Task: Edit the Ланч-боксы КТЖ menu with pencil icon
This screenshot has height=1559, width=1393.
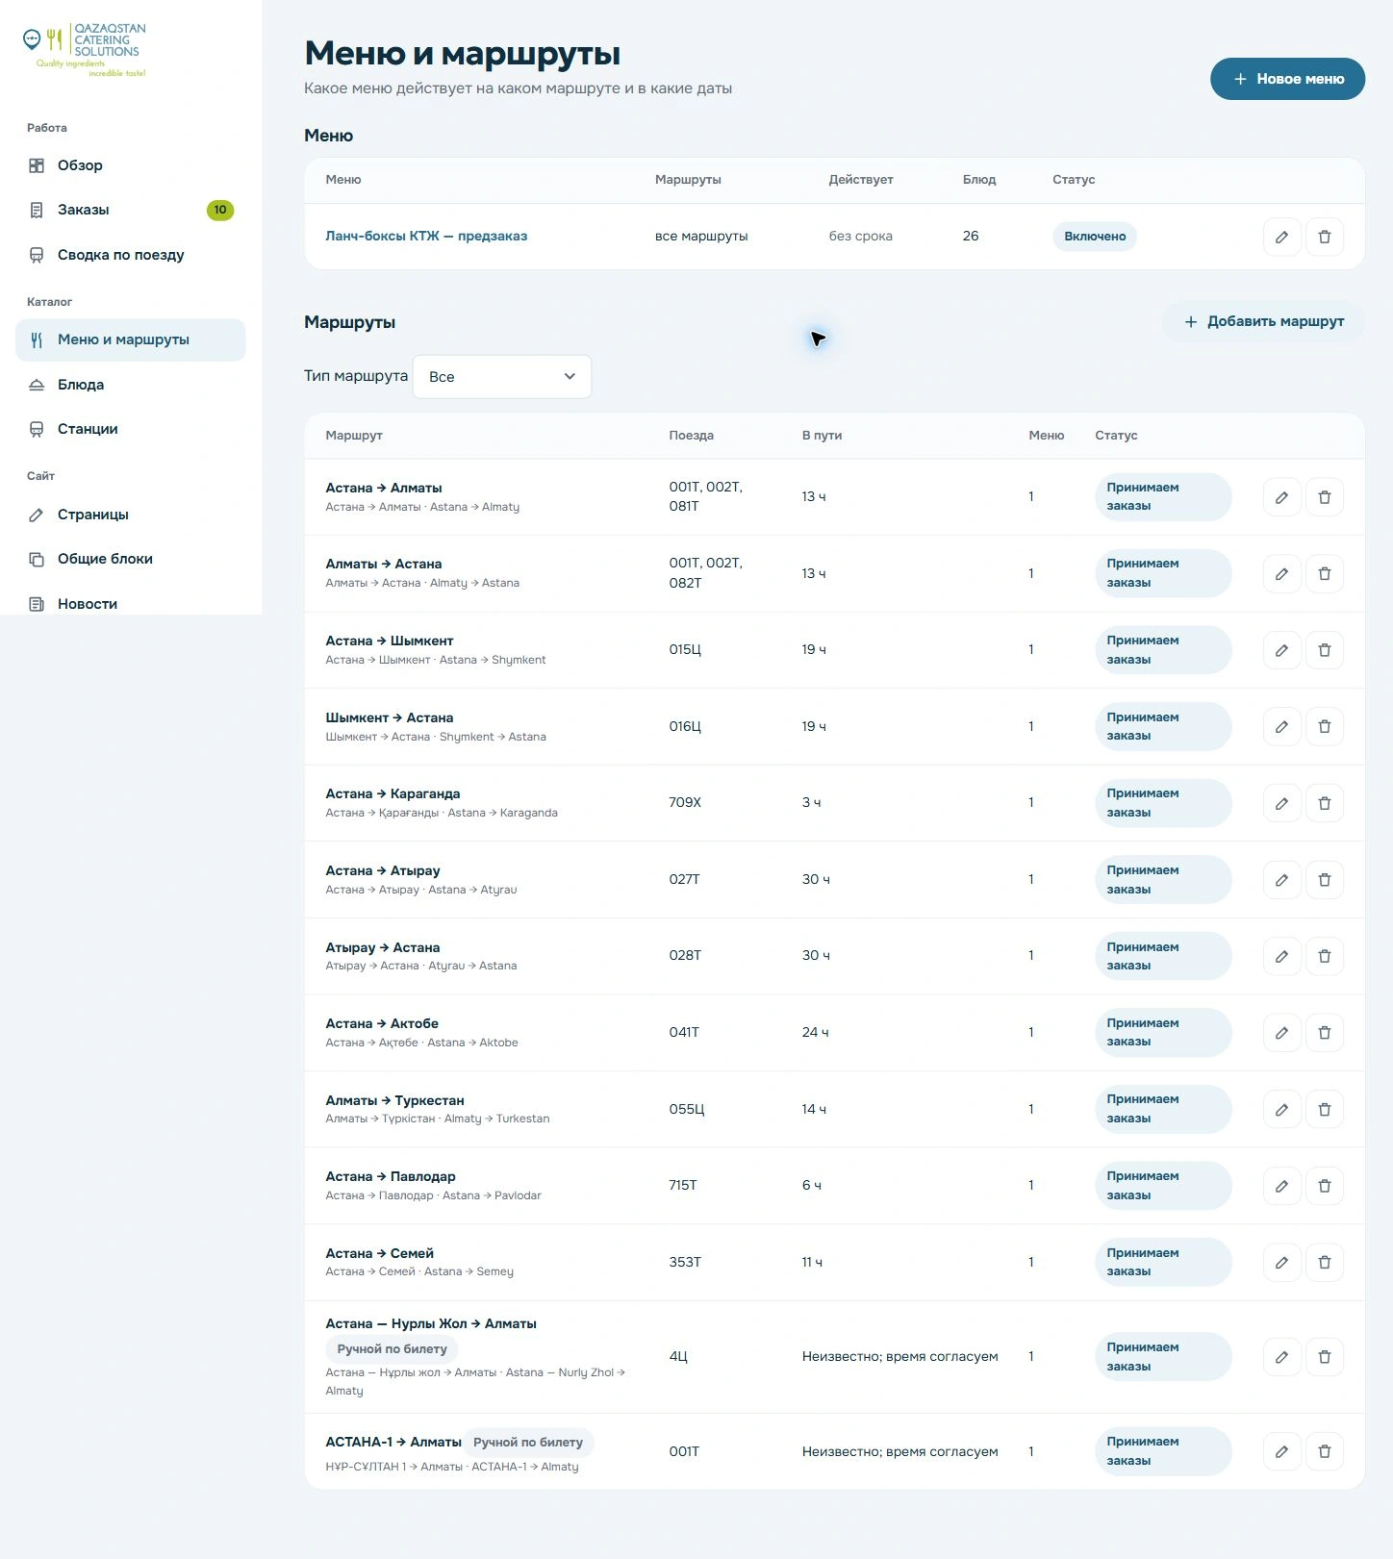Action: [1281, 237]
